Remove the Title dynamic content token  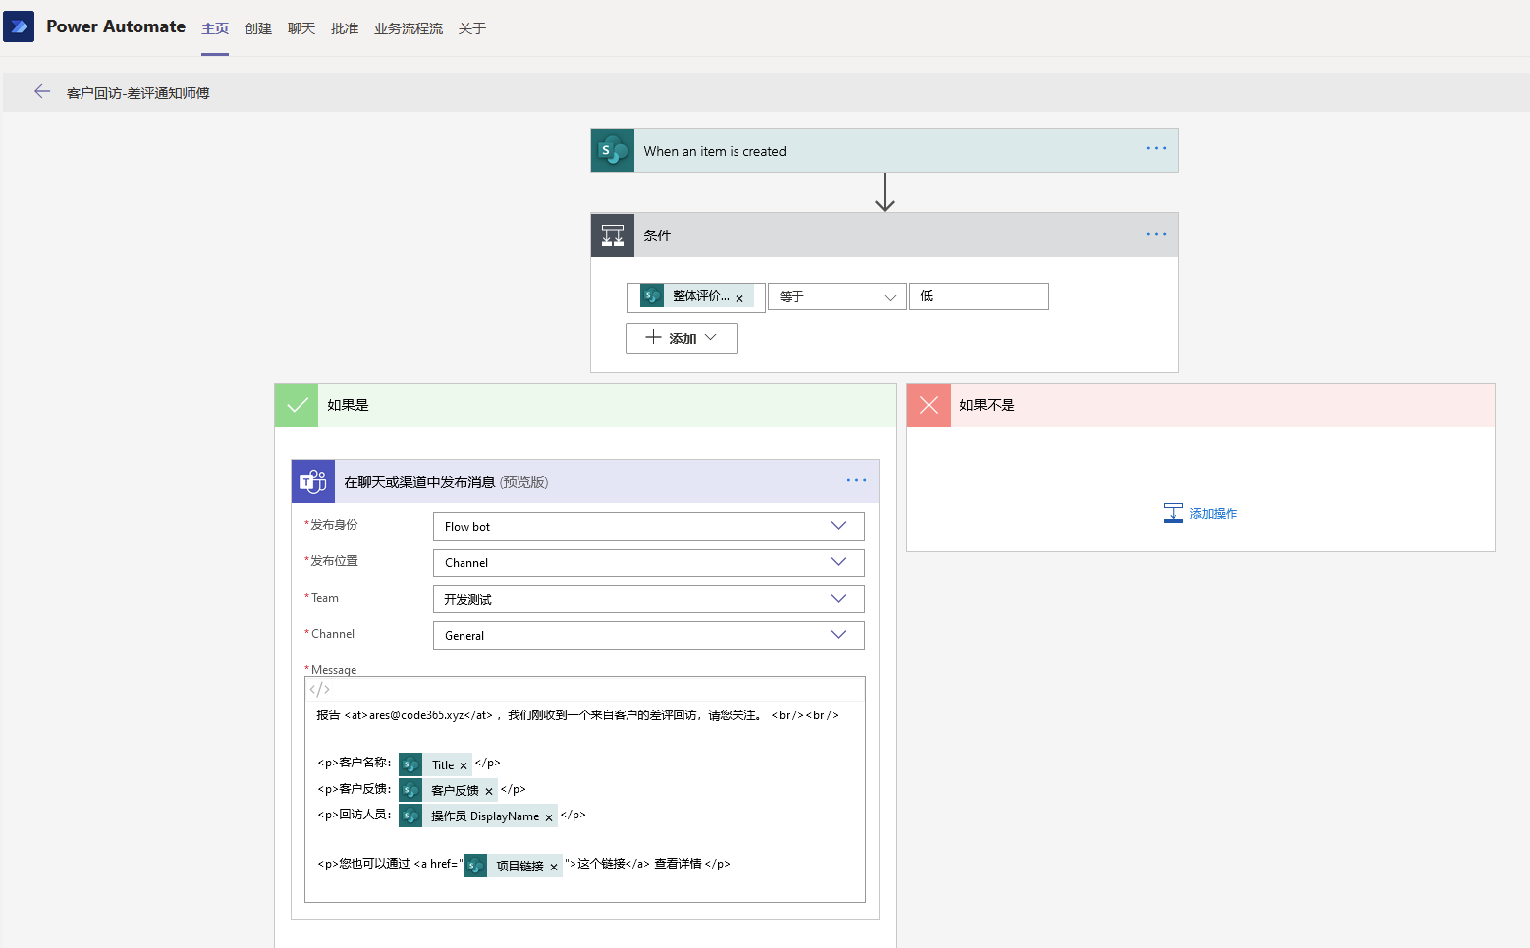[x=462, y=764]
